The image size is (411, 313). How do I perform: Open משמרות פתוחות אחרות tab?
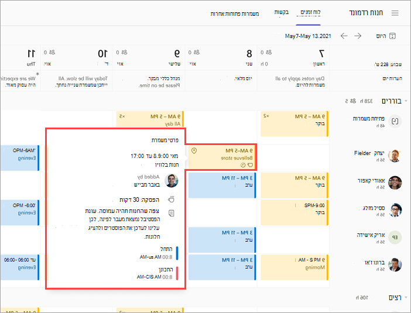pyautogui.click(x=235, y=13)
